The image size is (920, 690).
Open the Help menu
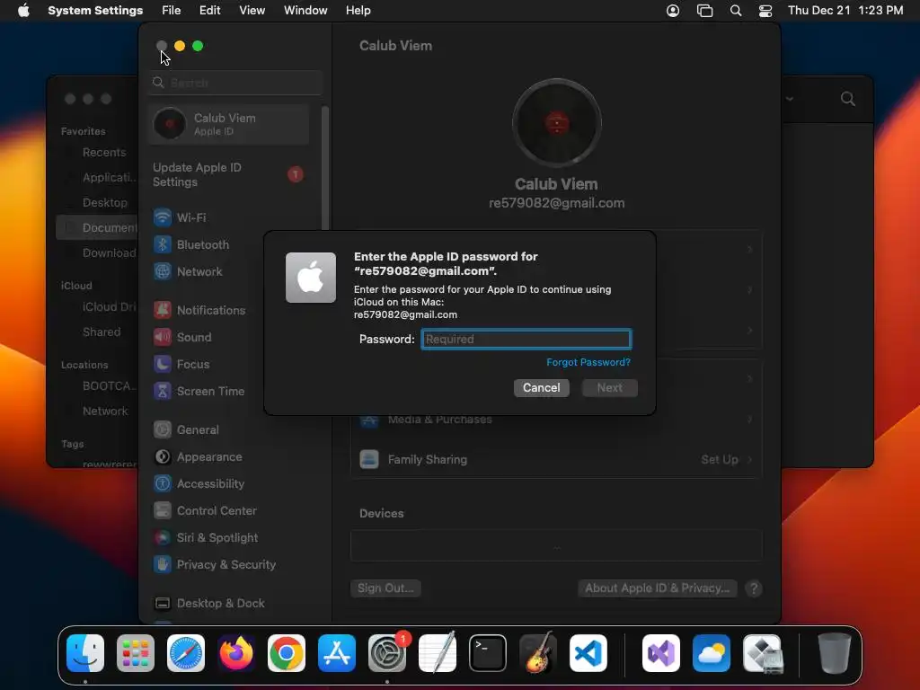coord(358,11)
